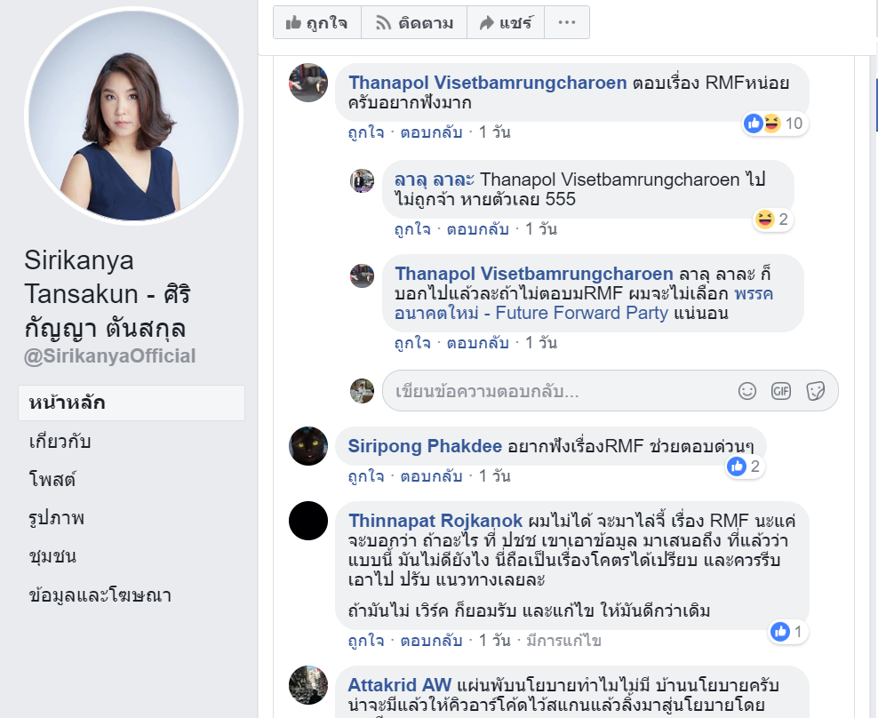Image resolution: width=878 pixels, height=718 pixels.
Task: Open the sticker picker icon
Action: [x=815, y=391]
